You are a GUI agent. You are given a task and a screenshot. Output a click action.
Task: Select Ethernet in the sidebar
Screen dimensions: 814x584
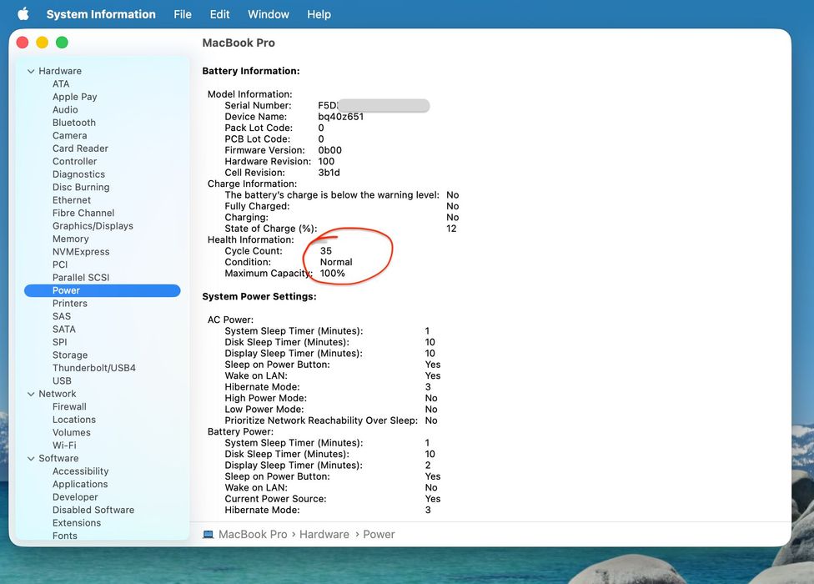pos(72,200)
